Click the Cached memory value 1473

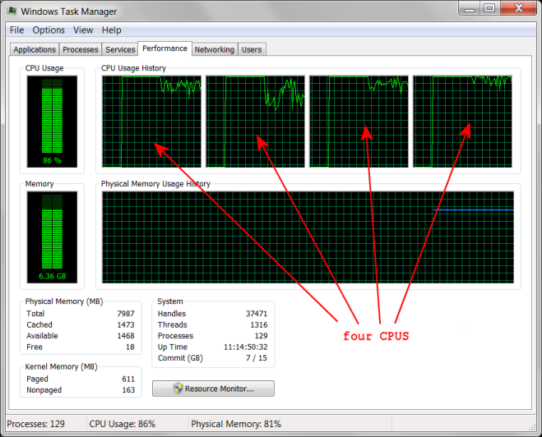126,324
